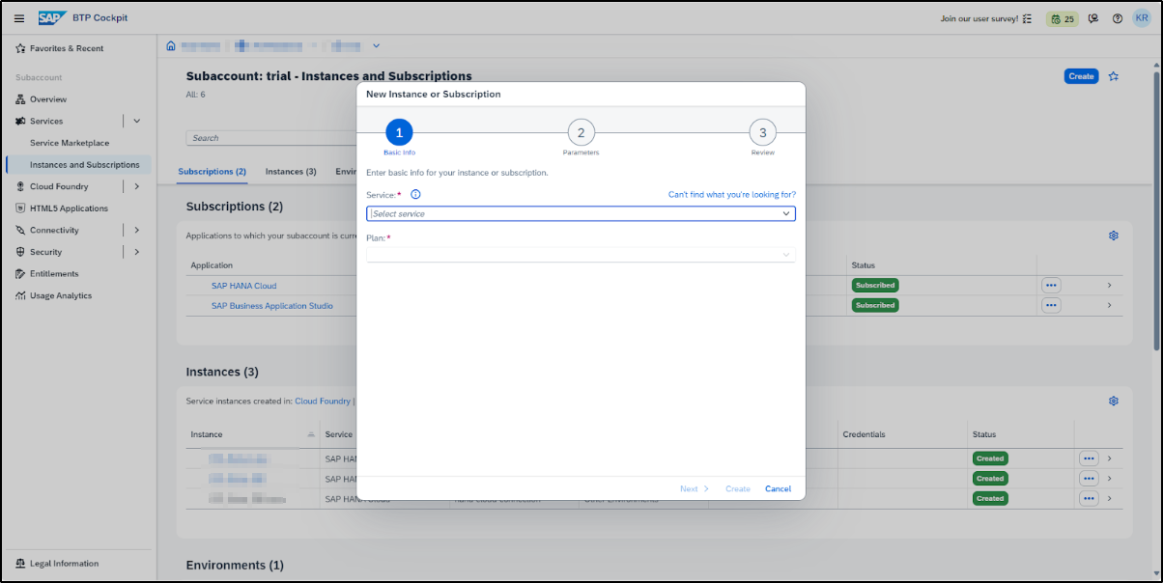Click the favorite star icon beside Create
The image size is (1163, 583).
[1114, 76]
